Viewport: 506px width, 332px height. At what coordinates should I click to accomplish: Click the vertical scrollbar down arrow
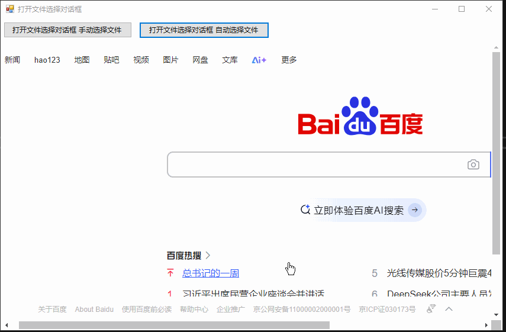pyautogui.click(x=497, y=315)
